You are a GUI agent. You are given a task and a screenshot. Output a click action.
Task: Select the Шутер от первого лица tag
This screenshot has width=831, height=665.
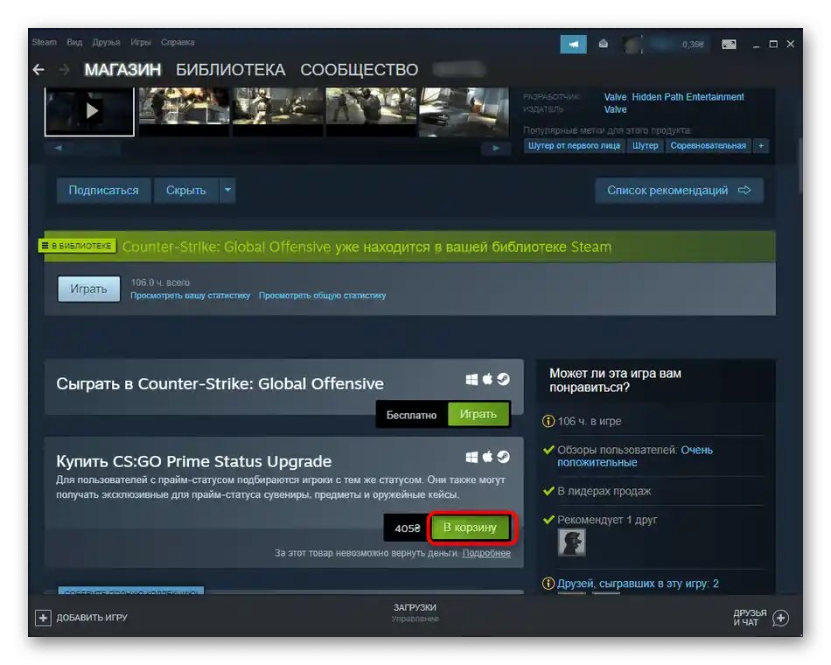click(574, 145)
